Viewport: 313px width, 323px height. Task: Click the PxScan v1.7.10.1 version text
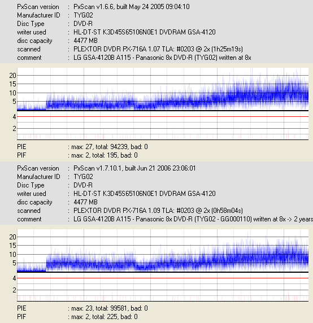click(x=134, y=168)
